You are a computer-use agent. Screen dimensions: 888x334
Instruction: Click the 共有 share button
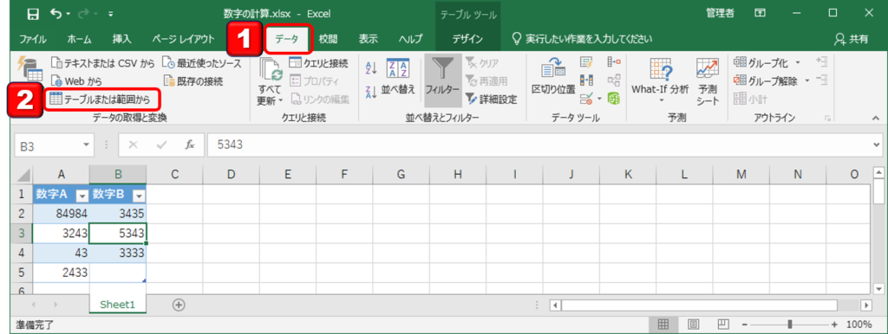coord(852,39)
